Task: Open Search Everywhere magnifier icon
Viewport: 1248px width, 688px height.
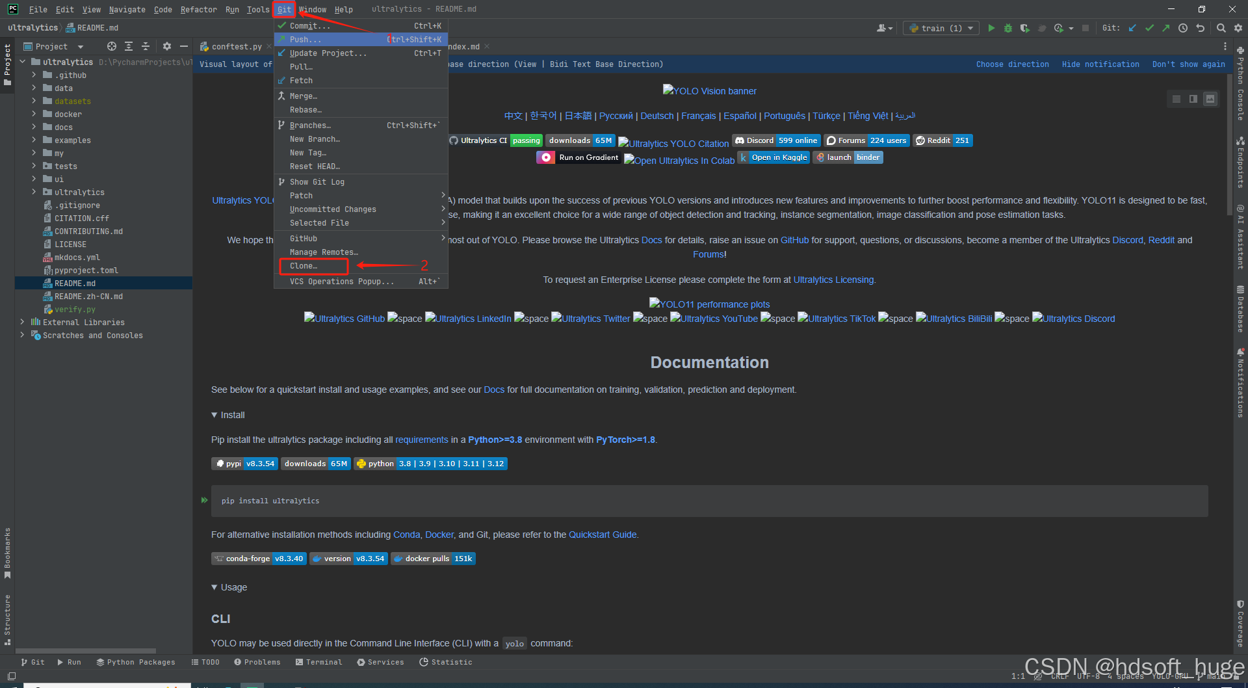Action: coord(1221,28)
